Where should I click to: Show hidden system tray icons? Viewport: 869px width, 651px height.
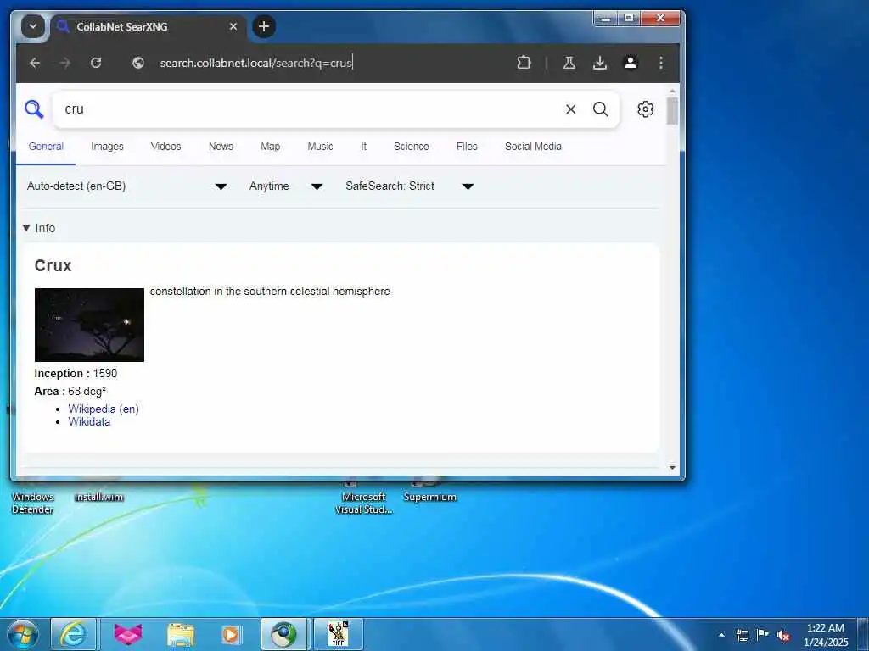[721, 635]
